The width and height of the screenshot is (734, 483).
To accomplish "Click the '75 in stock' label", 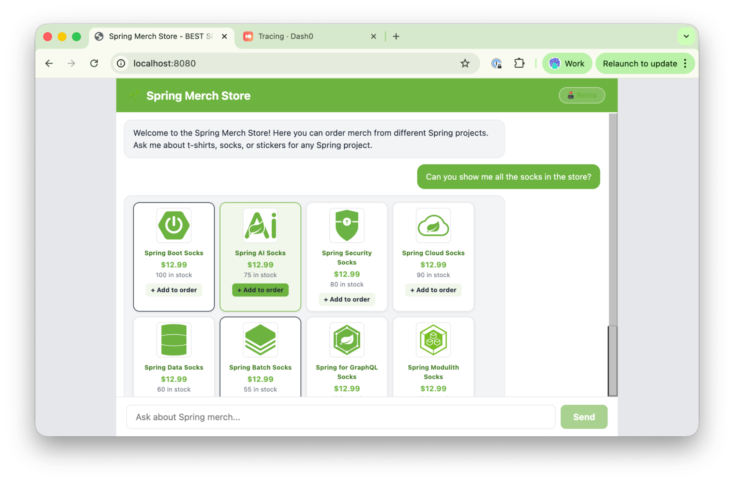I will point(260,275).
